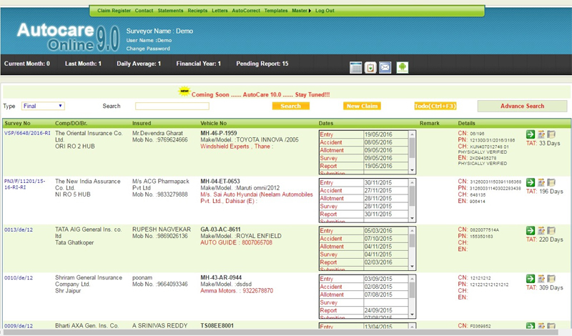
Task: Click the clipboard download icon in the dark bar
Action: pyautogui.click(x=370, y=67)
